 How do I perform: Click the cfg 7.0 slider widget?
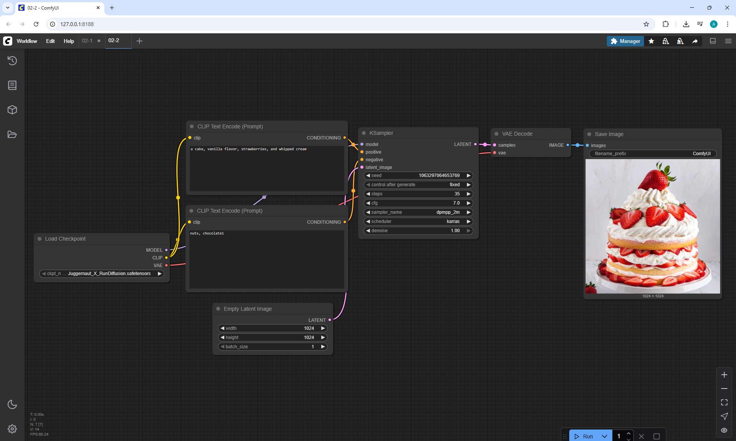click(418, 203)
